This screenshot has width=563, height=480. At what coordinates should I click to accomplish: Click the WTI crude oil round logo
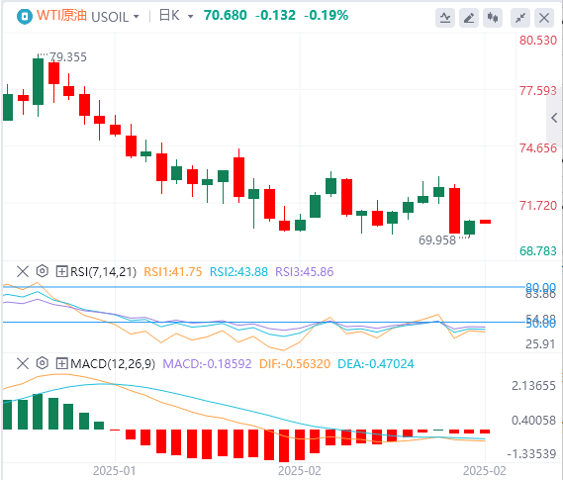pyautogui.click(x=25, y=17)
